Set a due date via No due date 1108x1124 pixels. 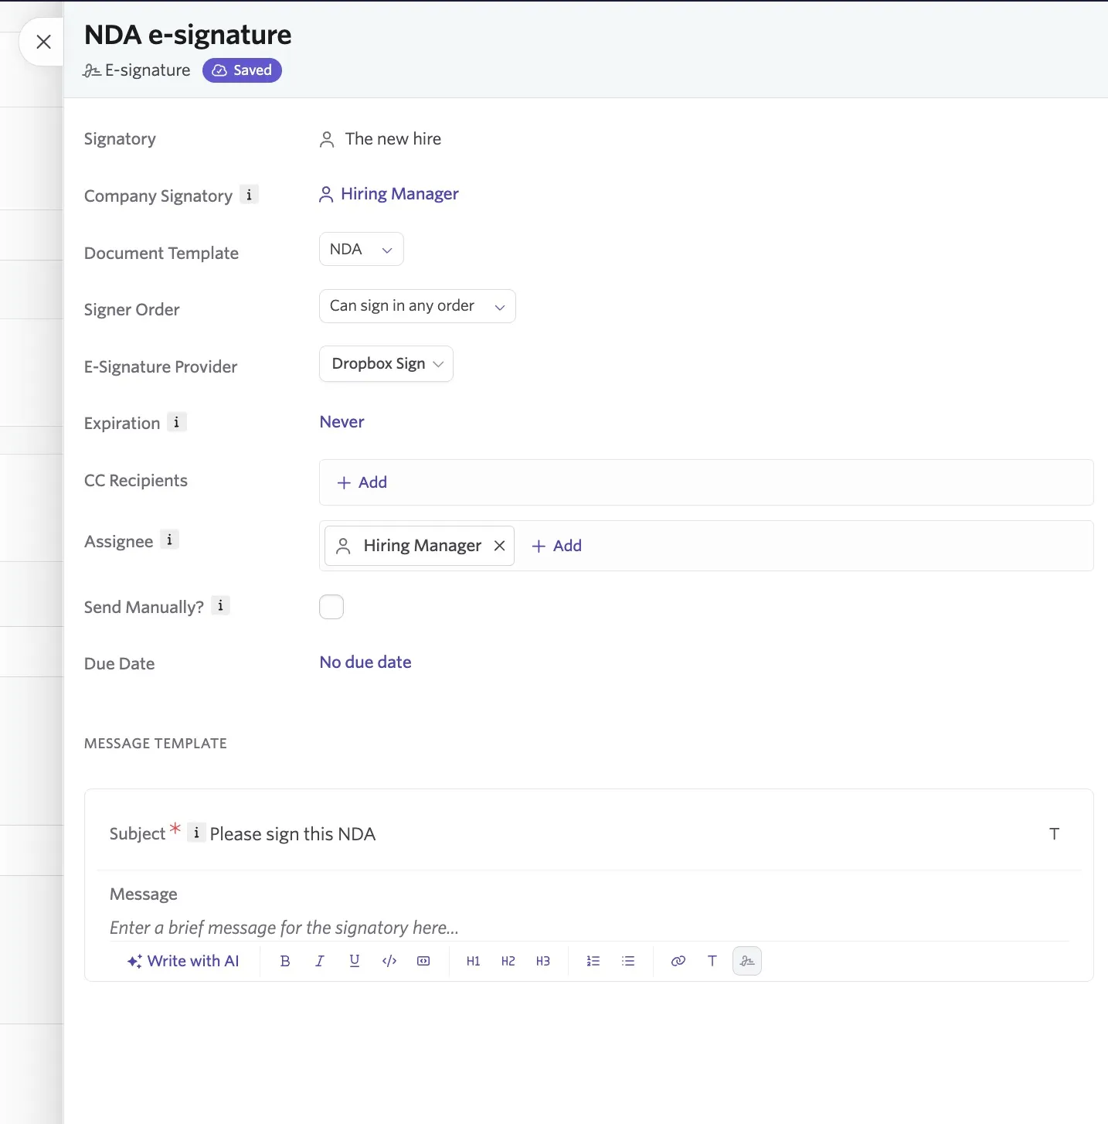(365, 662)
